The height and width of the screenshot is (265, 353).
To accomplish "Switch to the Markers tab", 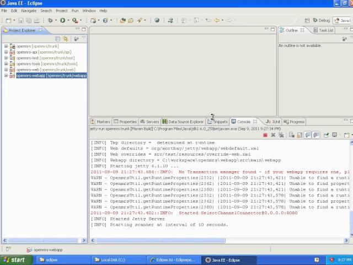I will [100, 121].
